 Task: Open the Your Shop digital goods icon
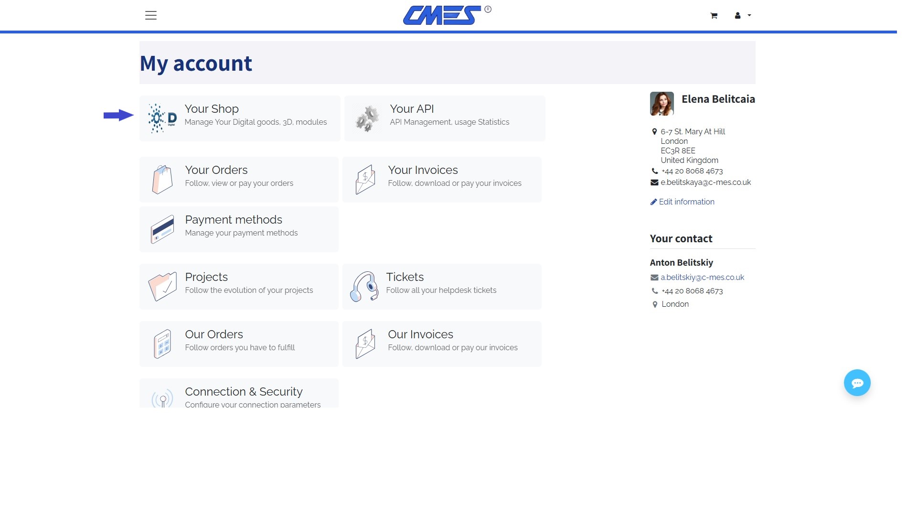[x=161, y=117]
